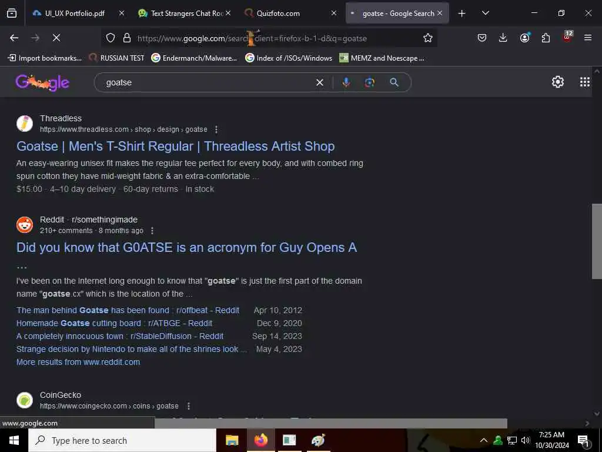Screen dimensions: 602x452
Task: Open Threadless result options menu
Action: (216, 129)
